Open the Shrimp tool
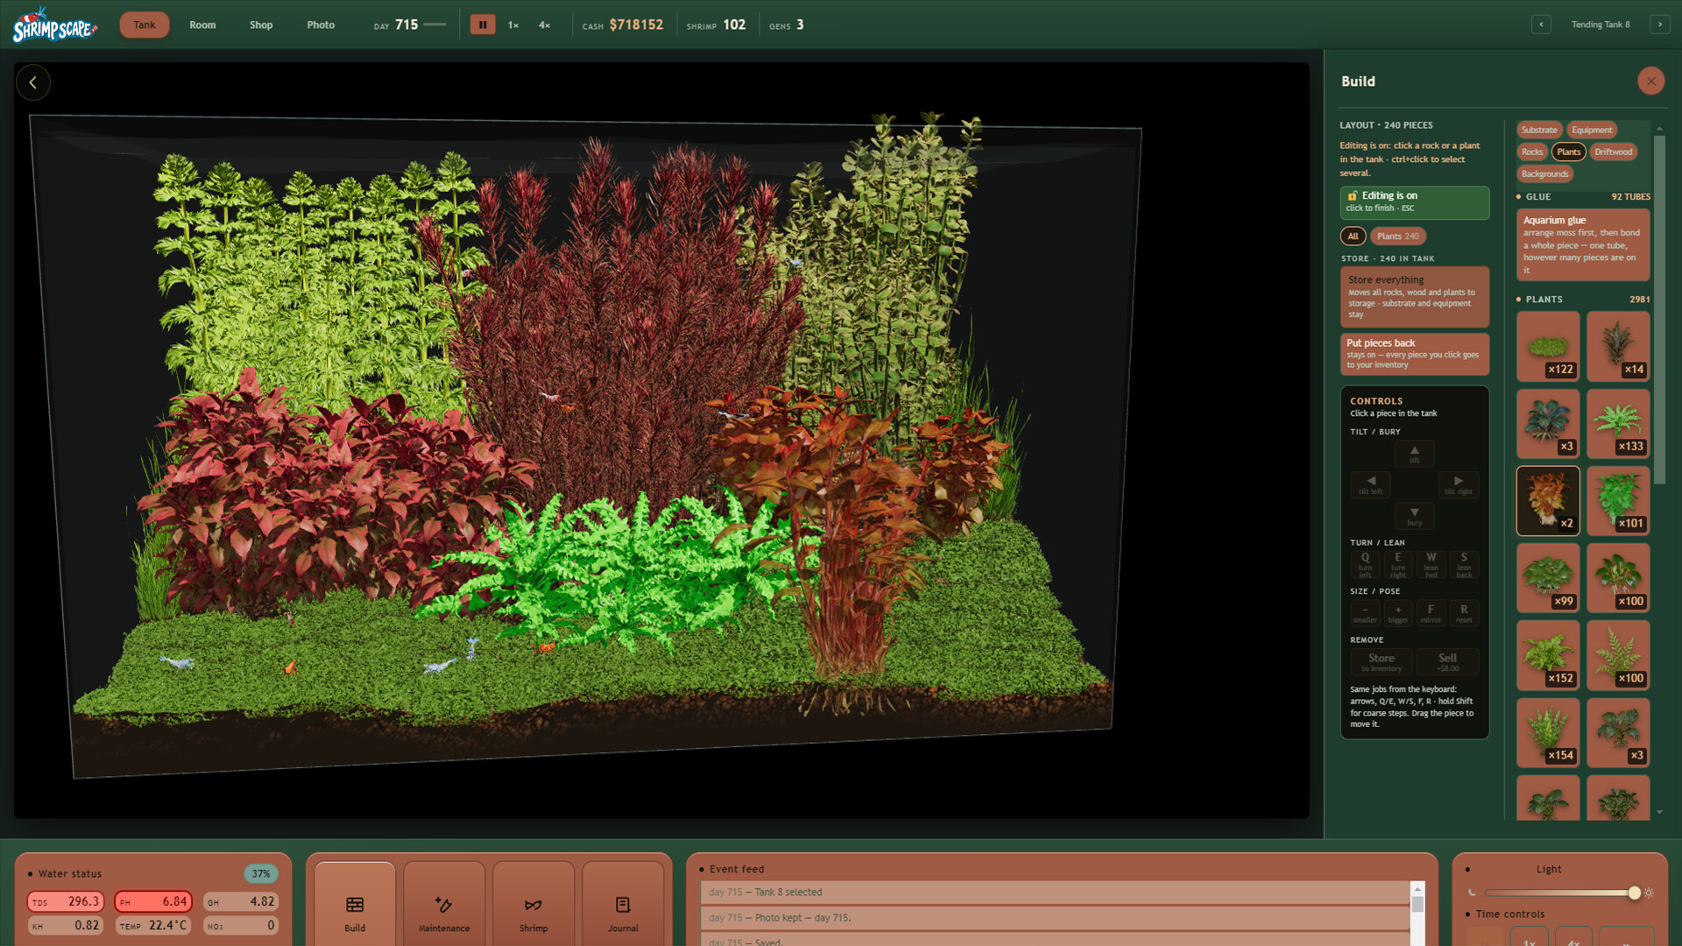This screenshot has width=1682, height=946. point(534,904)
